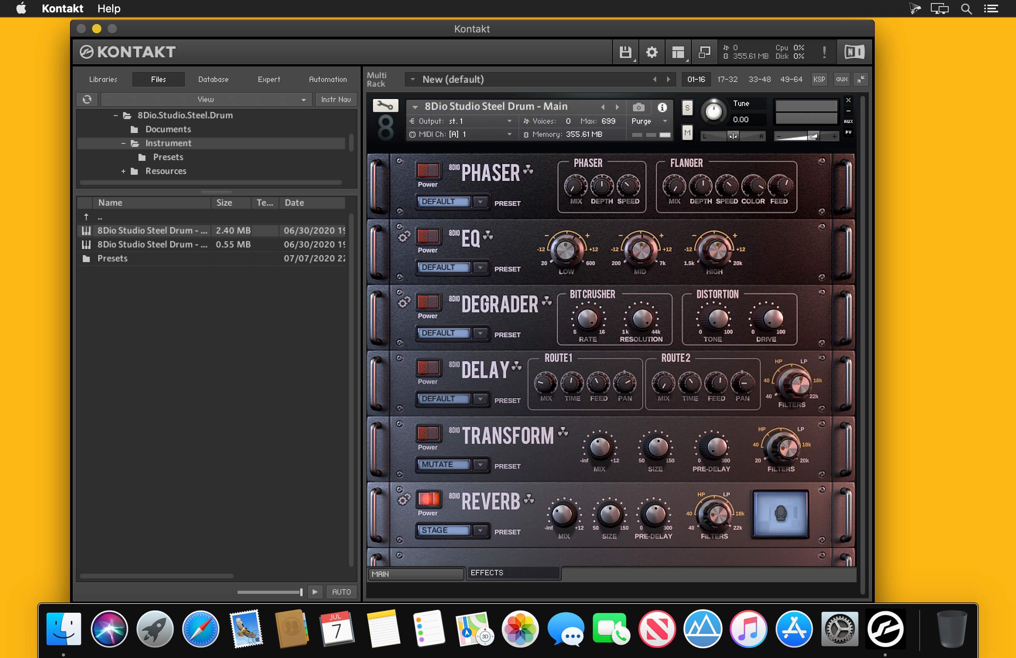Image resolution: width=1016 pixels, height=658 pixels.
Task: Play audition preview in file browser
Action: click(x=315, y=592)
